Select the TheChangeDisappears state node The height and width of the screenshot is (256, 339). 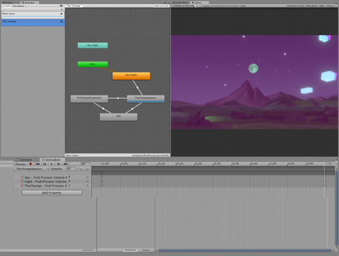(x=89, y=98)
